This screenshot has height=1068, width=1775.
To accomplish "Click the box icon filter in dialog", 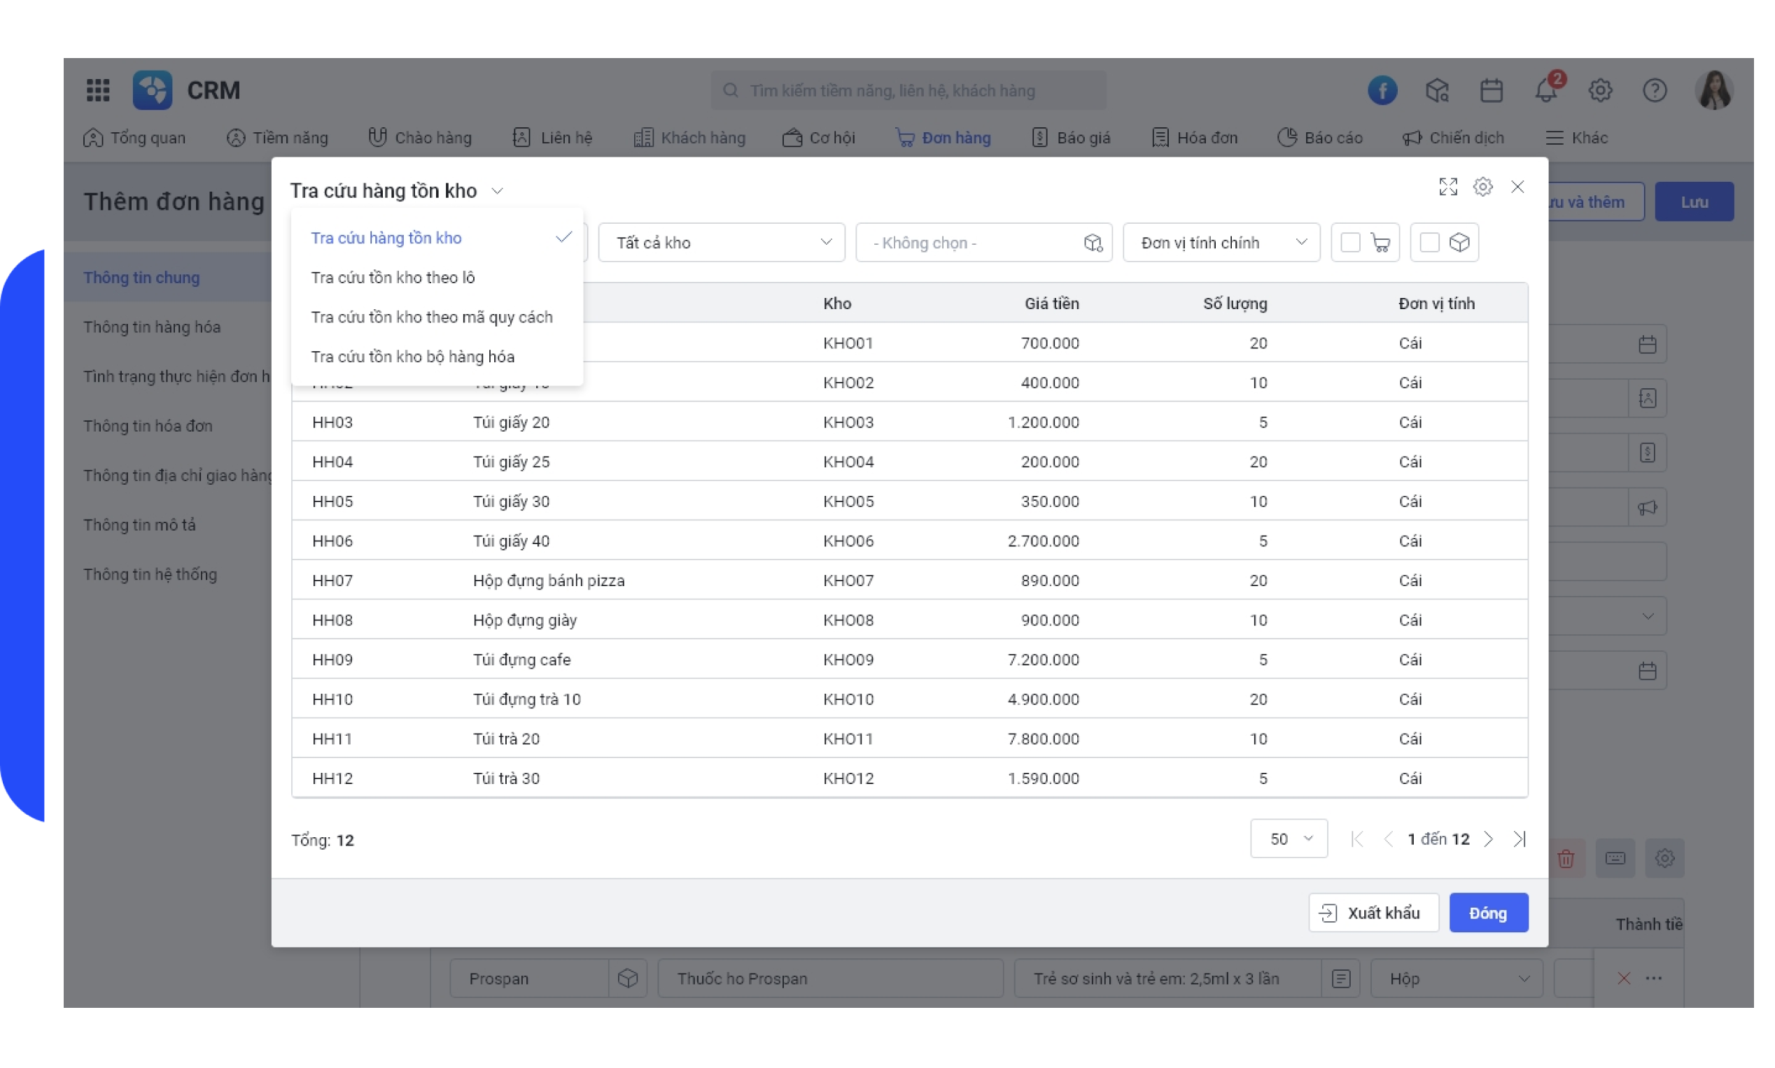I will [1459, 243].
